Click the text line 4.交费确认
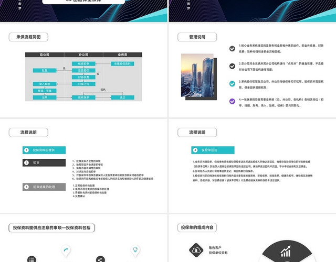The height and width of the screenshot is (262, 336). [x=79, y=196]
